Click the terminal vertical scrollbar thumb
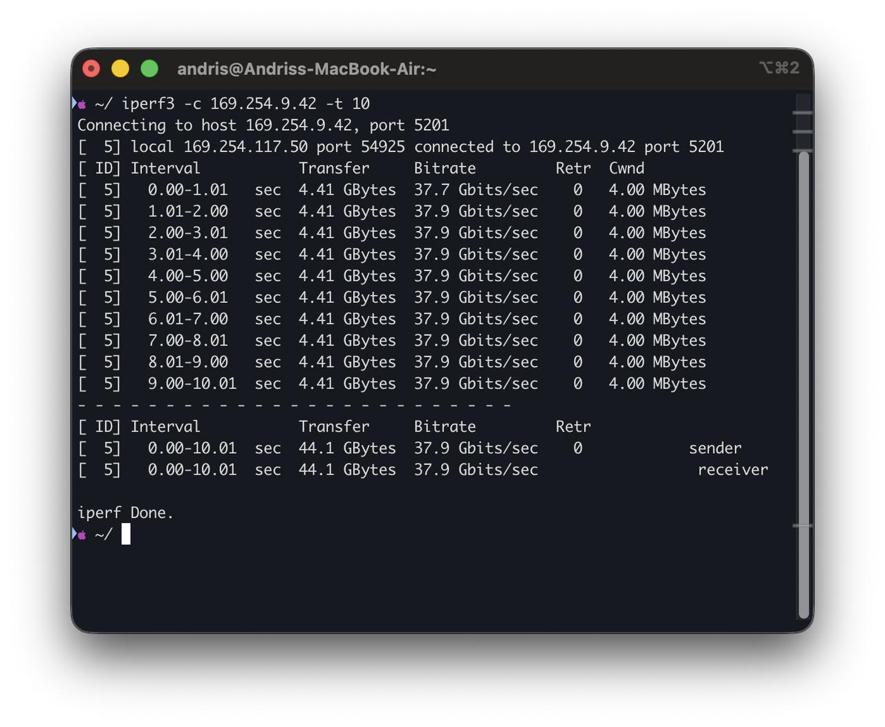This screenshot has height=727, width=885. [803, 384]
